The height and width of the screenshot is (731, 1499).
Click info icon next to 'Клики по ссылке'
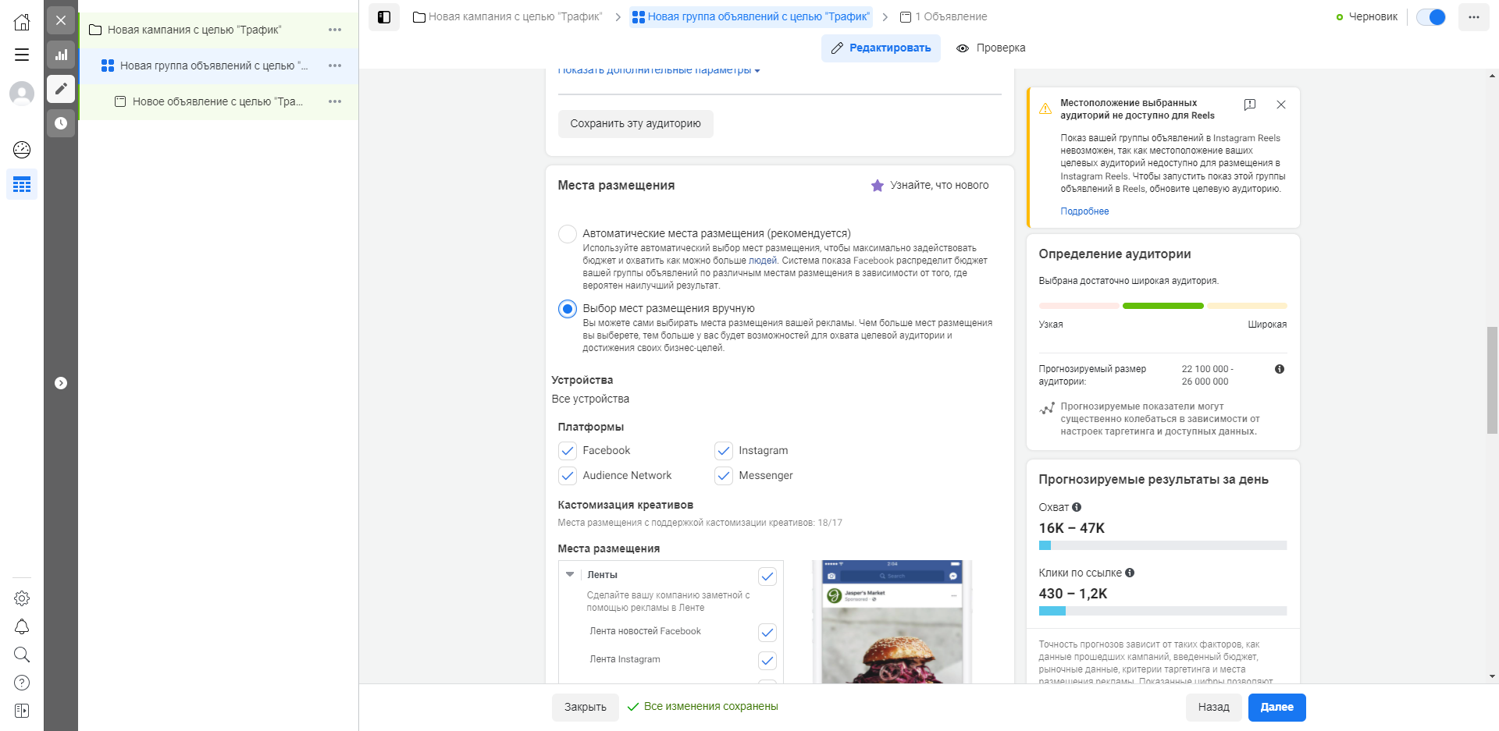click(1130, 573)
